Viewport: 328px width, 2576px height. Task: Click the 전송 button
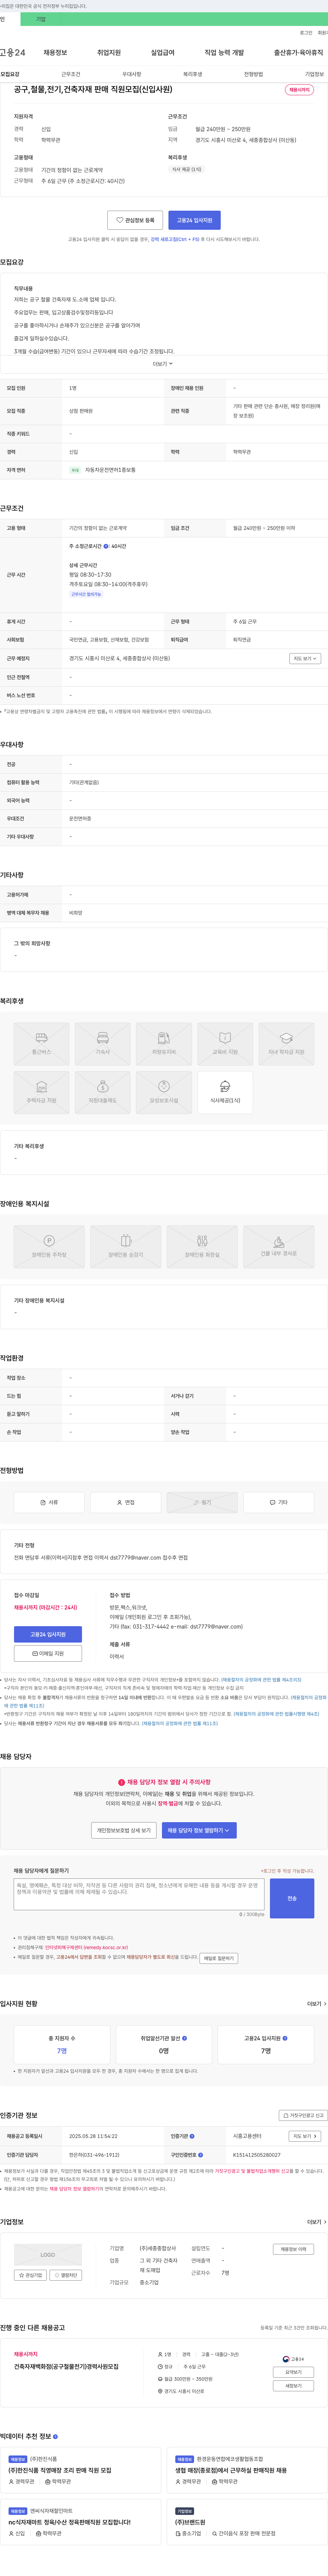pyautogui.click(x=292, y=1898)
